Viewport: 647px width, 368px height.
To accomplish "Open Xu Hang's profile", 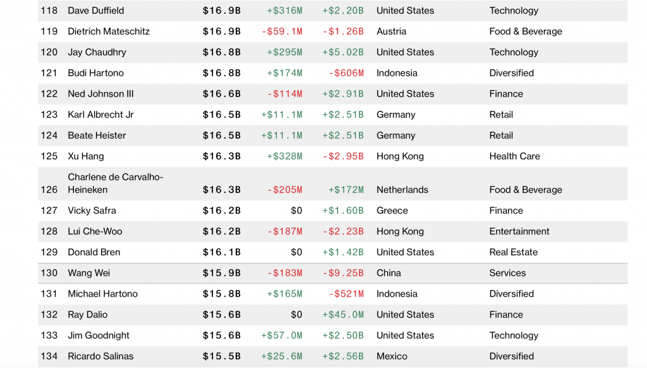I will 86,157.
